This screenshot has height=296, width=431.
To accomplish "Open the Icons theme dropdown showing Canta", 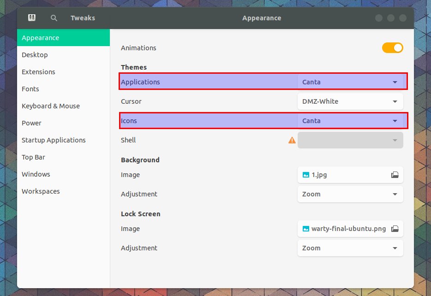I will [x=350, y=120].
